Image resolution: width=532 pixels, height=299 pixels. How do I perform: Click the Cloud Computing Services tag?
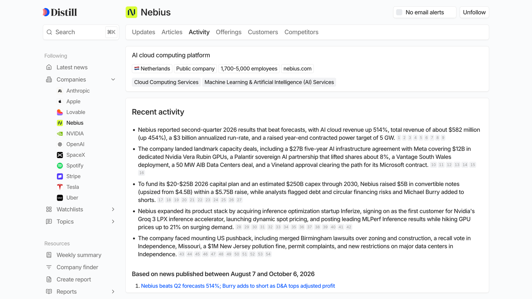[x=166, y=82]
